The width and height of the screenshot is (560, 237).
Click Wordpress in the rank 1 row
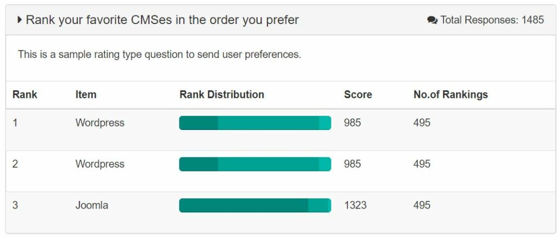point(100,123)
